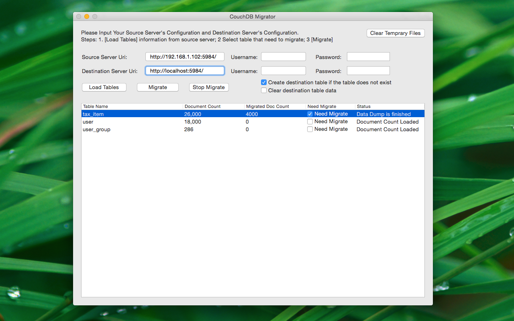Click Clear Temprary Files button
The image size is (514, 321).
(x=395, y=33)
